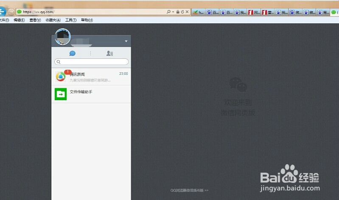This screenshot has width=339, height=200.
Task: Select the green WeChat browser tab
Action: (335, 12)
